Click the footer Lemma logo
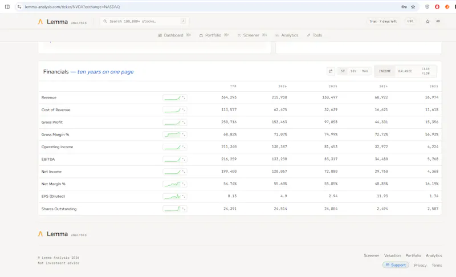 pos(62,234)
